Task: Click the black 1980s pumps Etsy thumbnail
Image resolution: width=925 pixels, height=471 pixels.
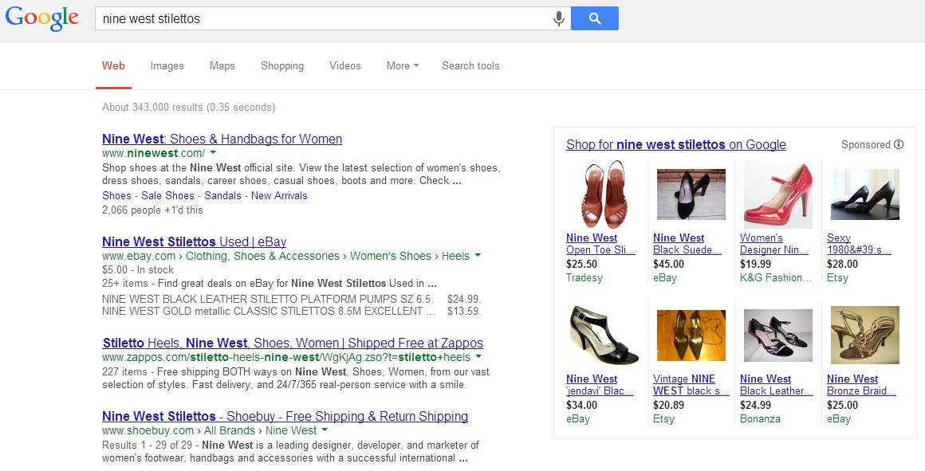Action: click(x=865, y=194)
